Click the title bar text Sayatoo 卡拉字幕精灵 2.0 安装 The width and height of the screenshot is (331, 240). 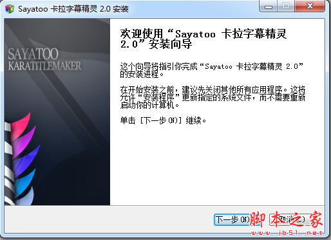click(73, 9)
